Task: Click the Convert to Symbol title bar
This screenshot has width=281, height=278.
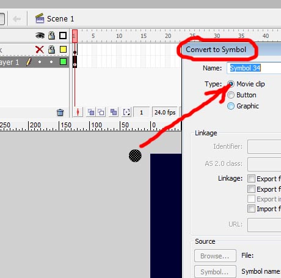Action: coord(232,50)
